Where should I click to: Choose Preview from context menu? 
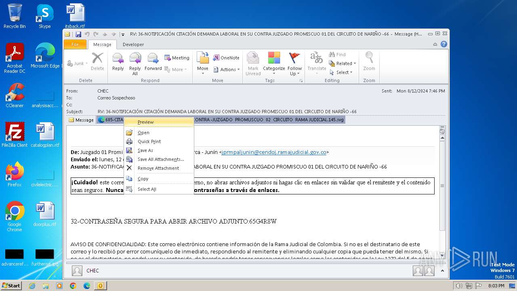point(159,122)
